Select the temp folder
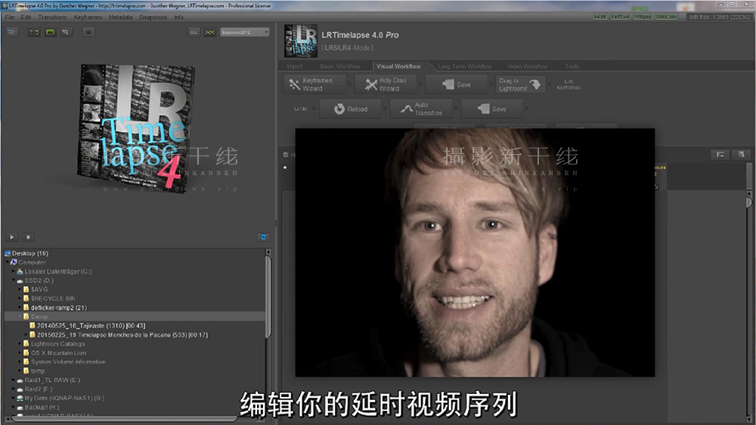 pos(38,371)
